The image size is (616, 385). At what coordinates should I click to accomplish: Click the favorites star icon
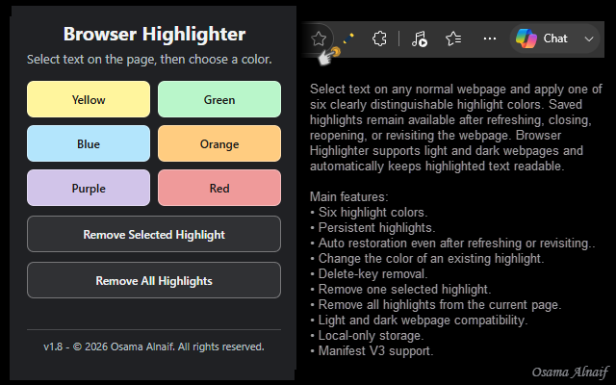pyautogui.click(x=319, y=38)
